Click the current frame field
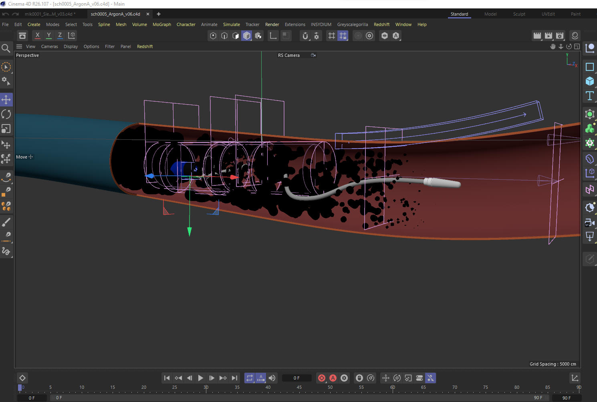 click(296, 378)
